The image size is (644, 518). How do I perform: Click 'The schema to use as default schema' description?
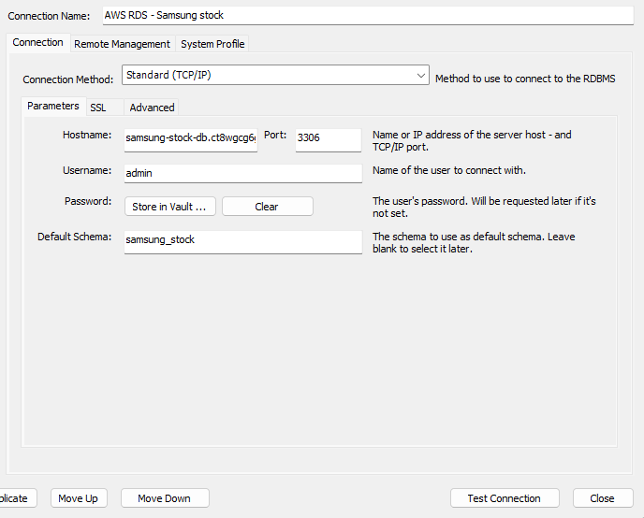(474, 242)
